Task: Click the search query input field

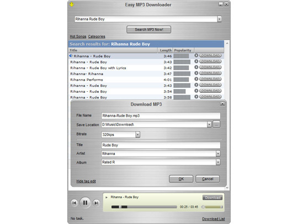Action: [x=146, y=19]
